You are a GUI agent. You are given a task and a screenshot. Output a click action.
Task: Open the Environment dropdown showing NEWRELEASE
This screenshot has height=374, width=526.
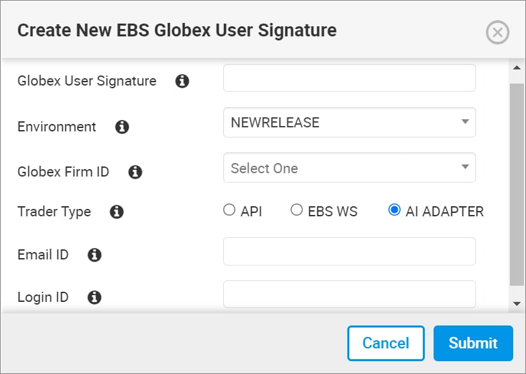349,123
